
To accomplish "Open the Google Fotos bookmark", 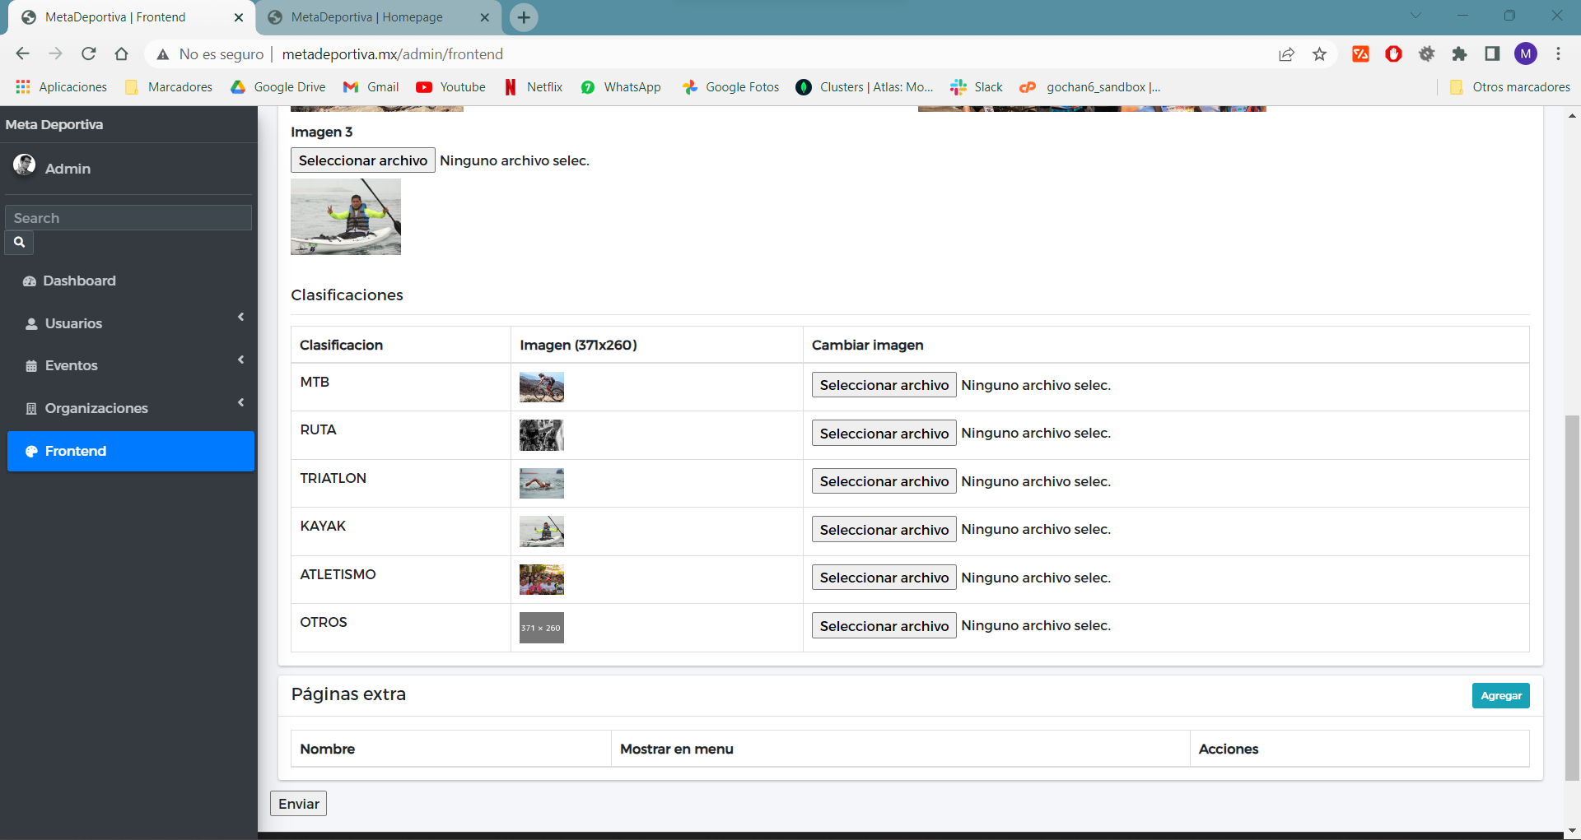I will (731, 87).
